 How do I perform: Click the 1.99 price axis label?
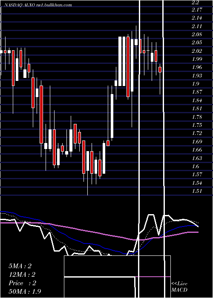coord(197,59)
